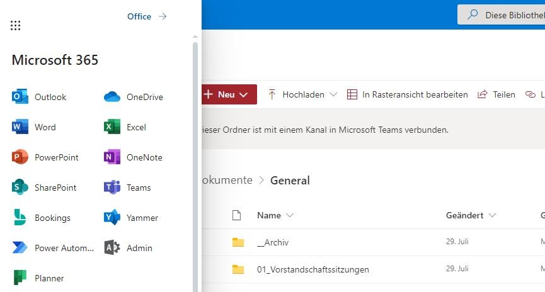The width and height of the screenshot is (545, 292).
Task: Click In Rasteransicht bearbeiten
Action: pyautogui.click(x=408, y=94)
